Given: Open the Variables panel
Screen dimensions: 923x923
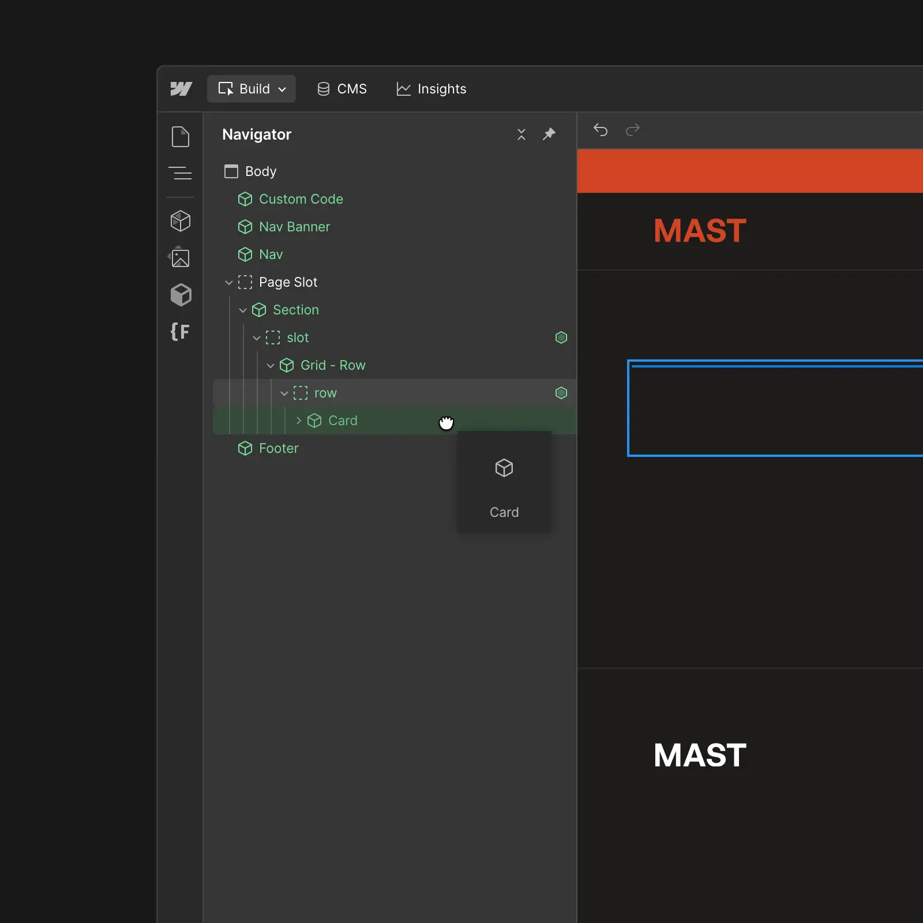Looking at the screenshot, I should [181, 331].
